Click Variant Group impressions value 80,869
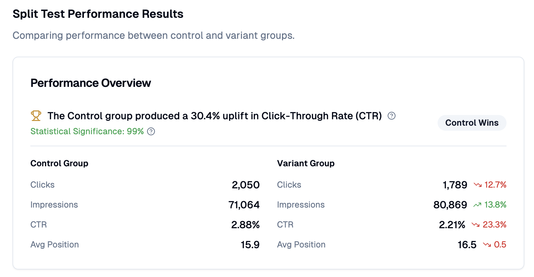534x277 pixels. [x=450, y=205]
